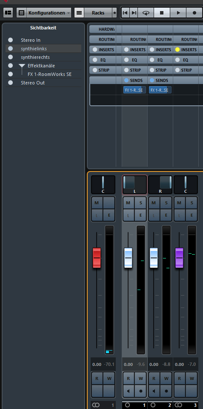Select Stereo Out in the visibility list
This screenshot has height=409, width=203.
33,83
